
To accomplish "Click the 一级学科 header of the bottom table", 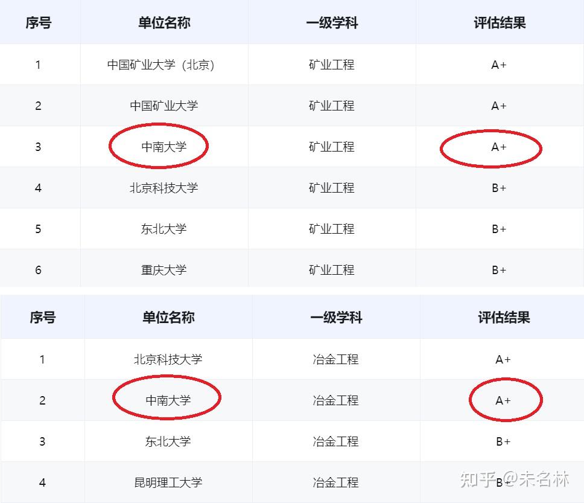I will click(x=336, y=318).
